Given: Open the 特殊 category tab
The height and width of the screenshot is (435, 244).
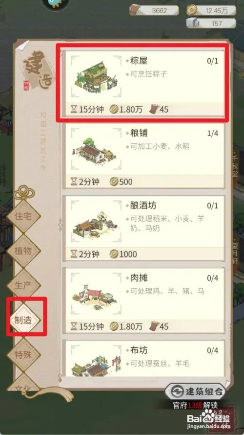Looking at the screenshot, I should 23,355.
